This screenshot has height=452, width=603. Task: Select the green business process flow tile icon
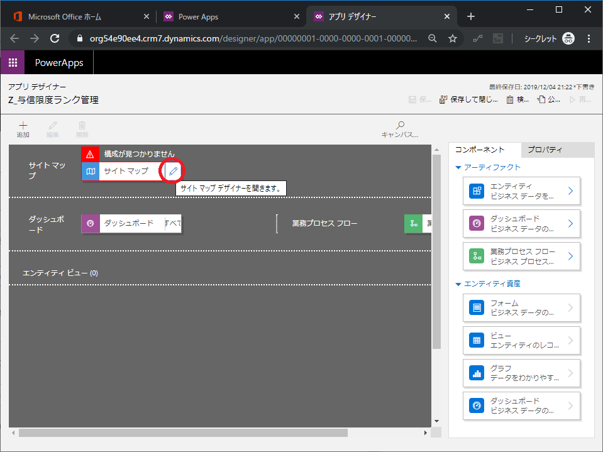(414, 223)
